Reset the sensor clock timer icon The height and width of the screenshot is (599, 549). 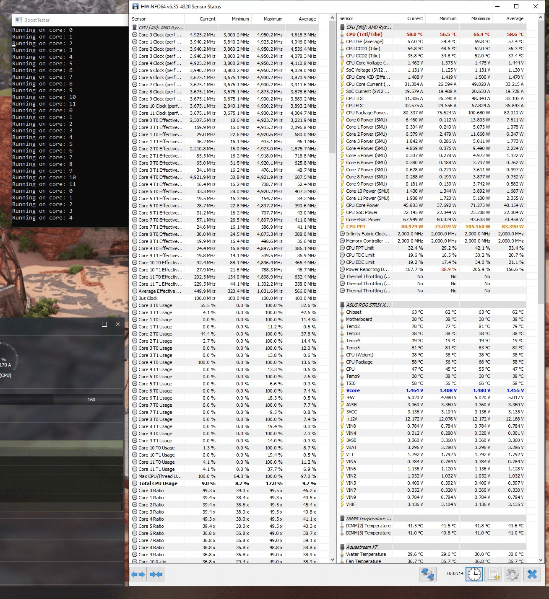474,574
